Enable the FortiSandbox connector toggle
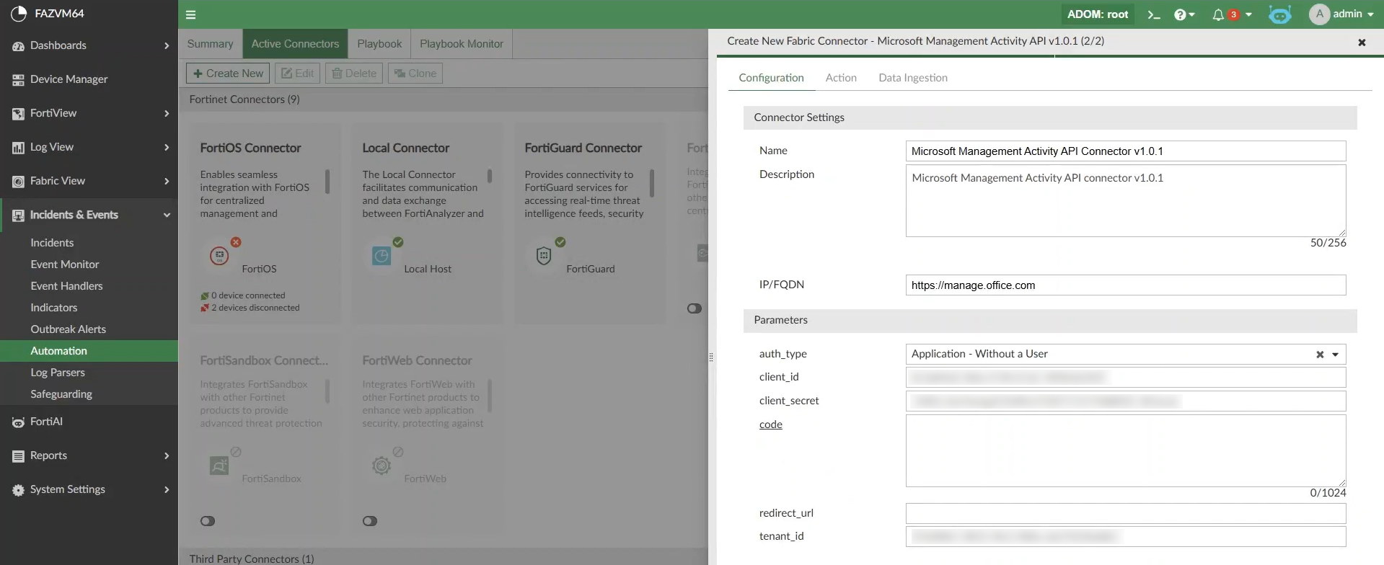The image size is (1384, 565). (208, 521)
